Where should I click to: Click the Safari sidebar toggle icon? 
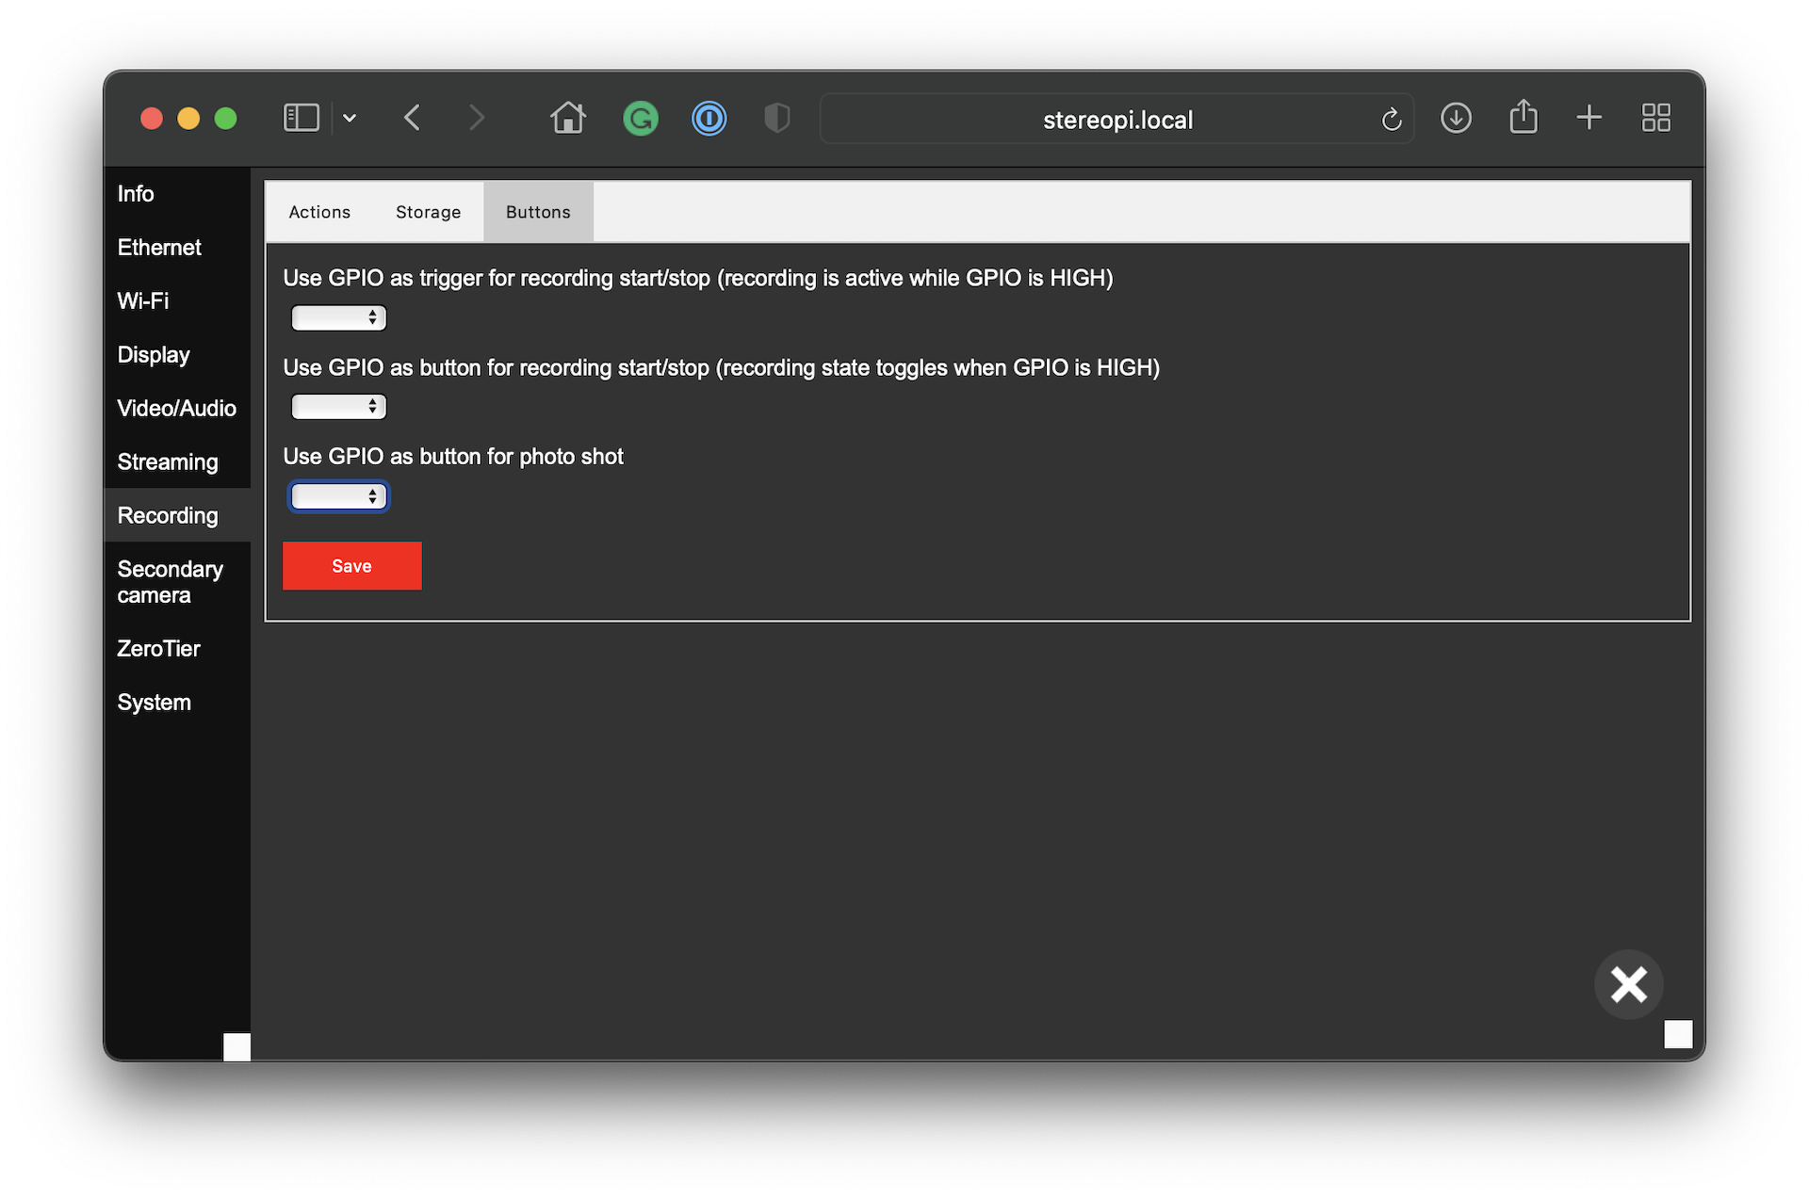tap(301, 118)
